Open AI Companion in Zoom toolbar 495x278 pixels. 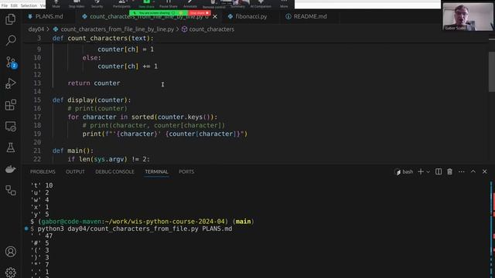pyautogui.click(x=261, y=4)
